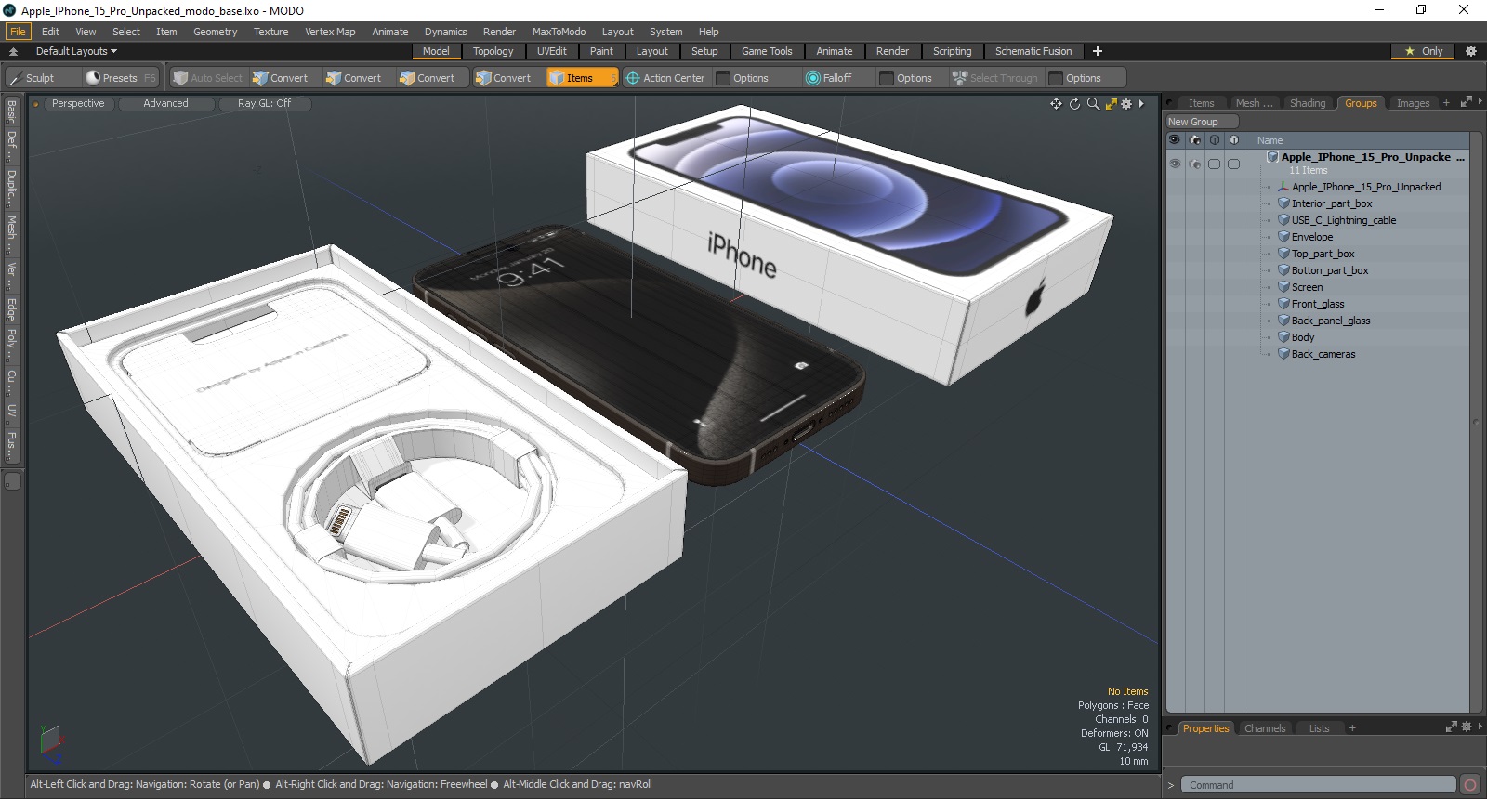Toggle the Only star button
1487x799 pixels.
click(1424, 51)
